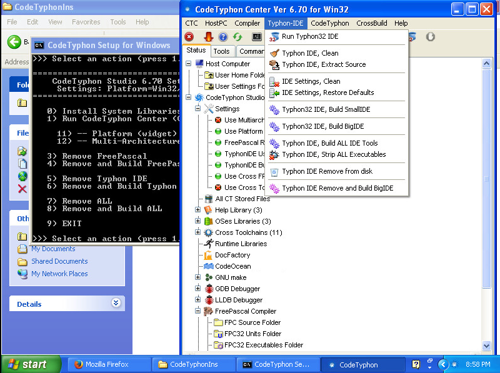Expand the Help Library (3) node

tap(198, 210)
